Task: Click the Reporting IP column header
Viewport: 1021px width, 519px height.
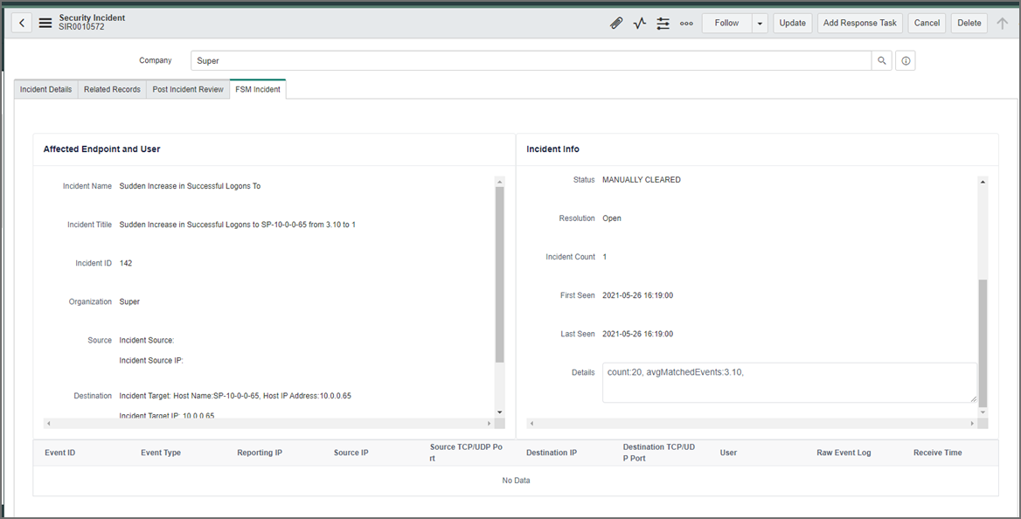Action: coord(260,453)
